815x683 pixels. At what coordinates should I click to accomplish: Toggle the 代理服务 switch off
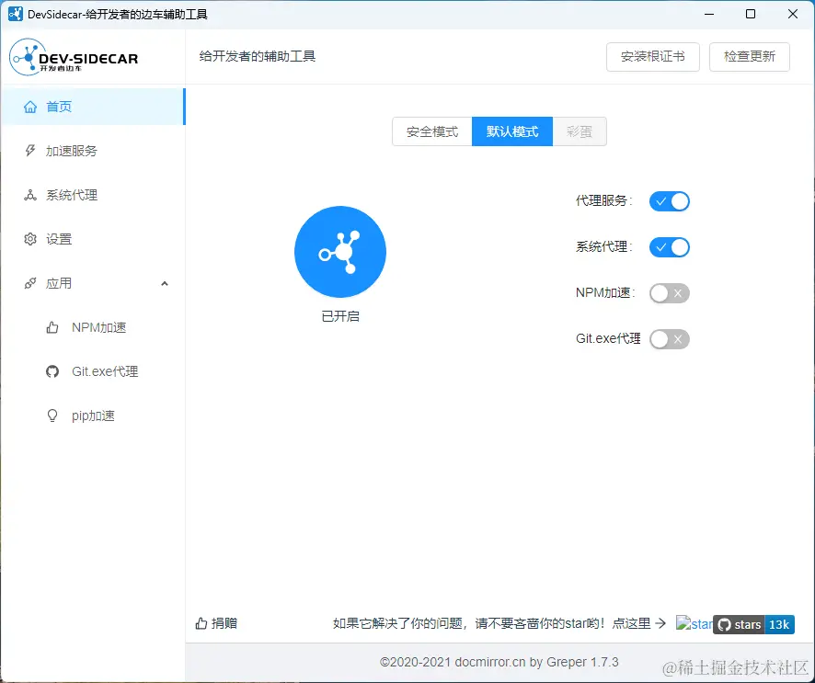click(x=670, y=201)
